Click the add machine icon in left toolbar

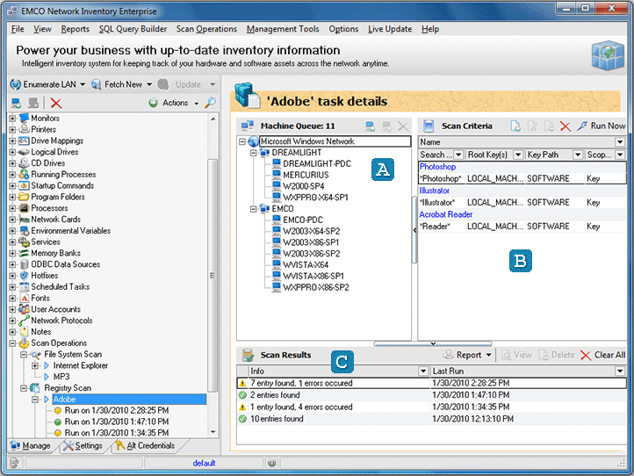coord(15,103)
